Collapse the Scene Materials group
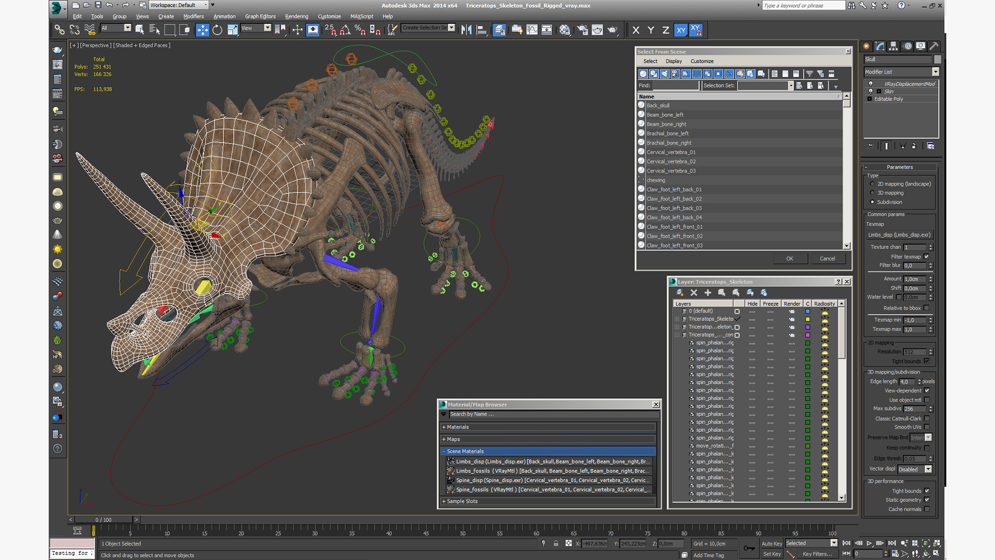This screenshot has height=560, width=995. click(x=549, y=451)
